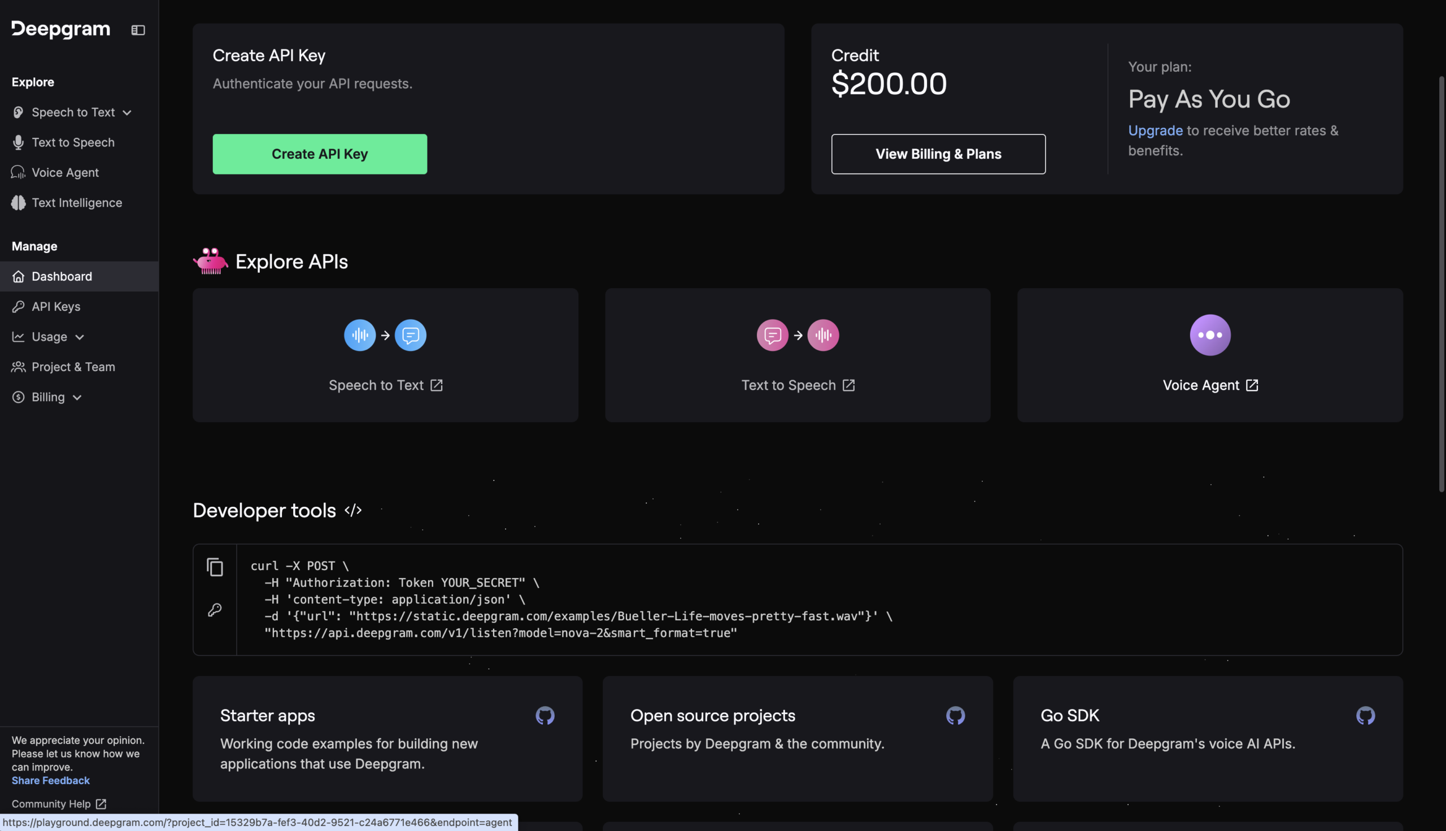Click the Share Feedback link

pos(51,780)
